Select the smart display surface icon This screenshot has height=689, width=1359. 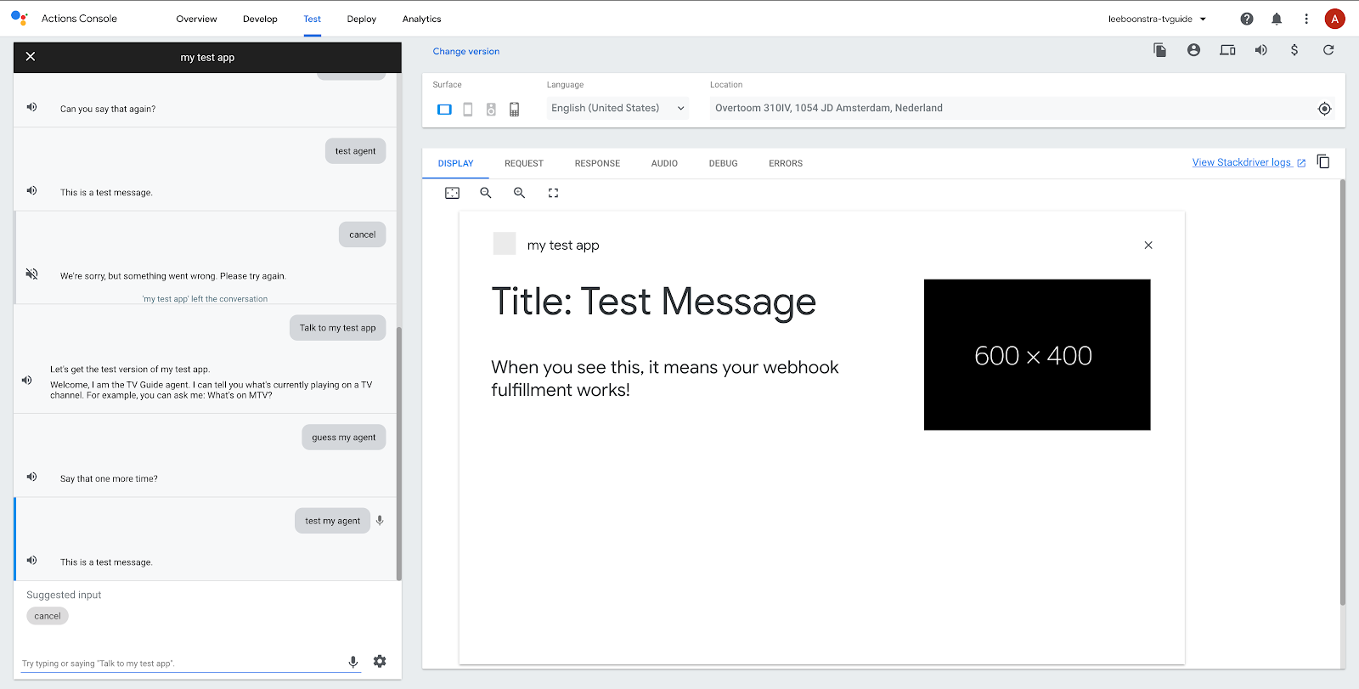tap(444, 110)
